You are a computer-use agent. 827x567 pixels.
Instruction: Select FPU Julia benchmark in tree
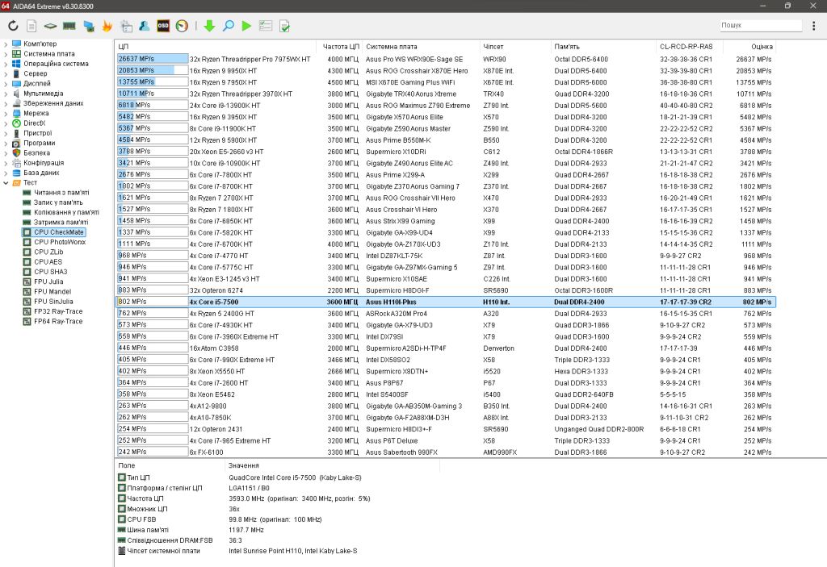[48, 281]
